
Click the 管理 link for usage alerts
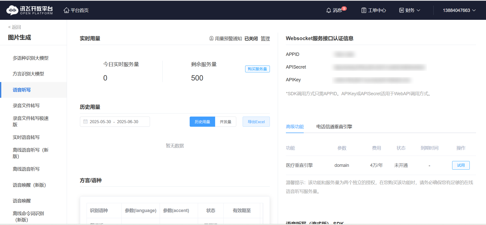[x=265, y=39]
